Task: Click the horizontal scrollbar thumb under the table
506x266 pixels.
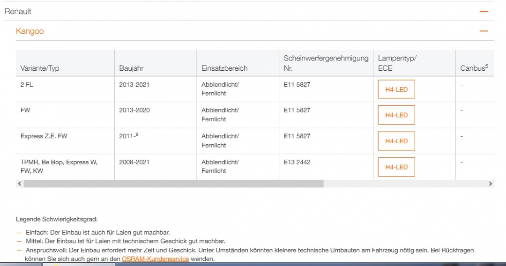Action: tap(173, 184)
